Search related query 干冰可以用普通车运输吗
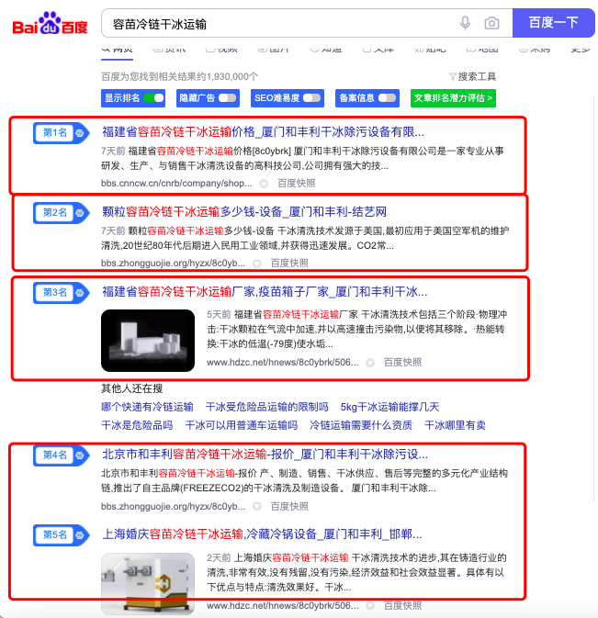 coord(242,425)
